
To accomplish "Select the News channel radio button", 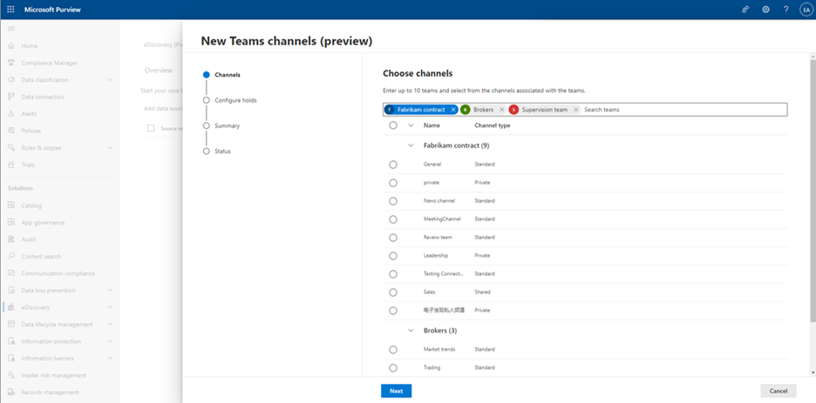I will 393,201.
